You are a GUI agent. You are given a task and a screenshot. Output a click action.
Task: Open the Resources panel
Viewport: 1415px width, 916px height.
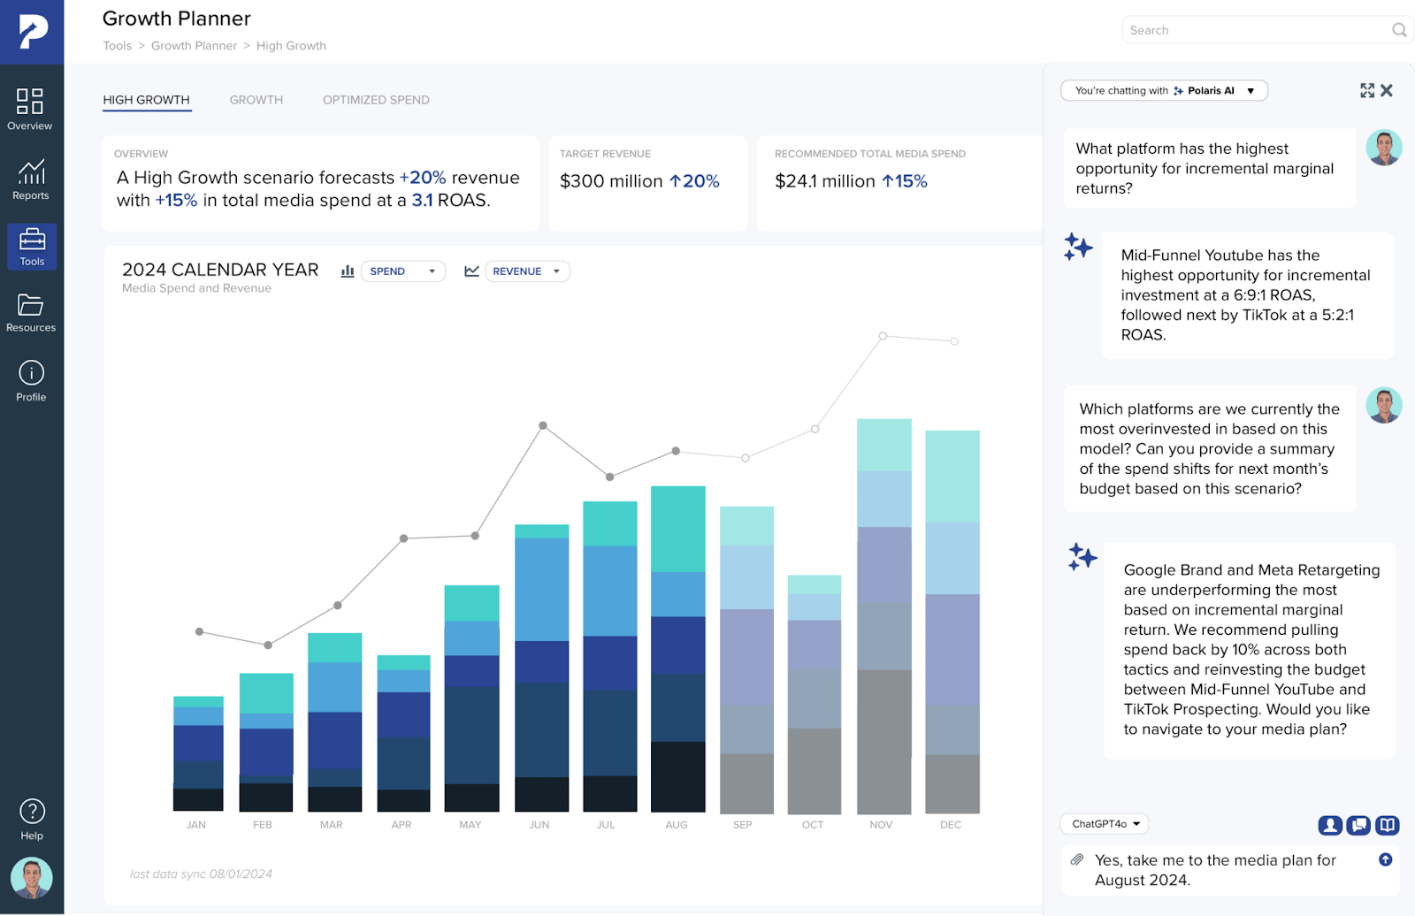point(31,312)
